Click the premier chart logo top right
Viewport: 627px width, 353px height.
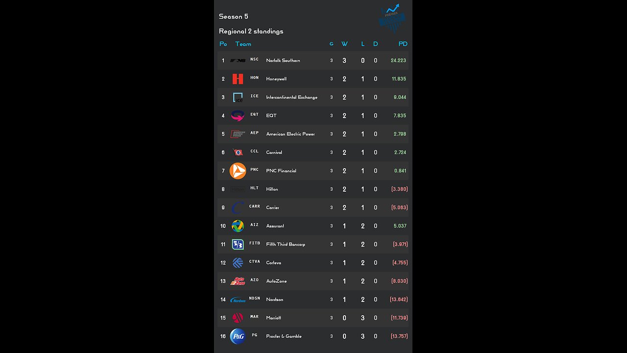point(392,18)
